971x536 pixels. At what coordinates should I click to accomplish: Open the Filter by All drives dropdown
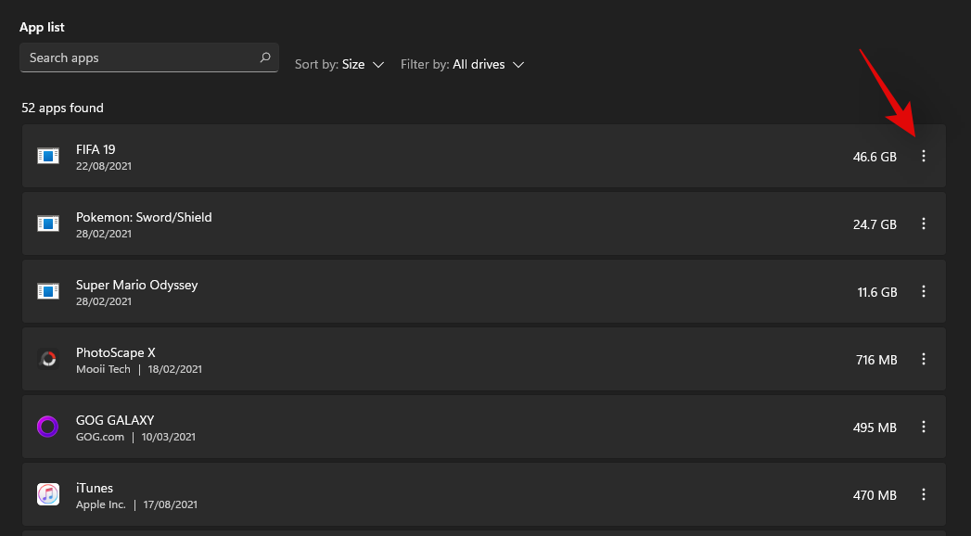click(463, 65)
